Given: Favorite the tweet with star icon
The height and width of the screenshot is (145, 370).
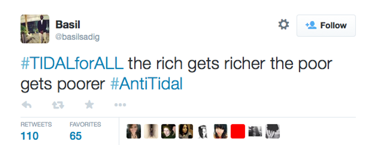Looking at the screenshot, I should coord(89,104).
